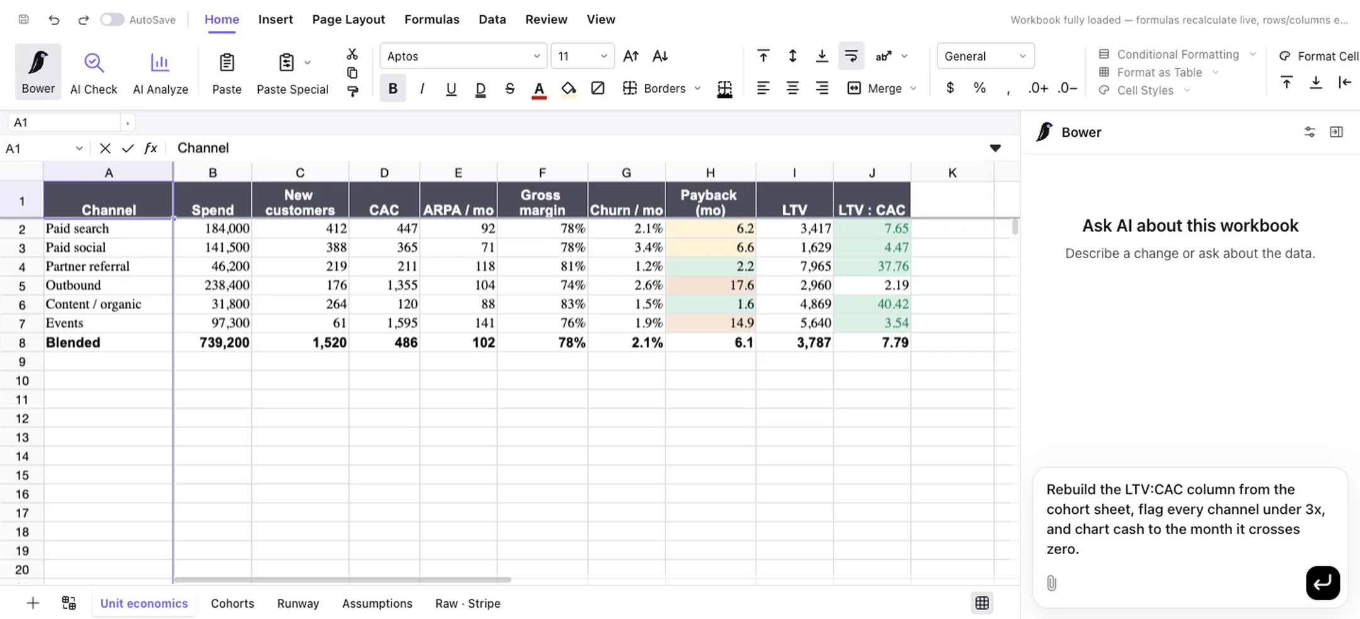
Task: Click the fill color bucket
Action: click(x=569, y=88)
